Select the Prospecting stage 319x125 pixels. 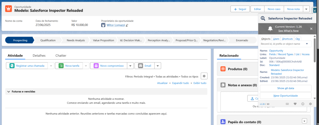pos(20,40)
